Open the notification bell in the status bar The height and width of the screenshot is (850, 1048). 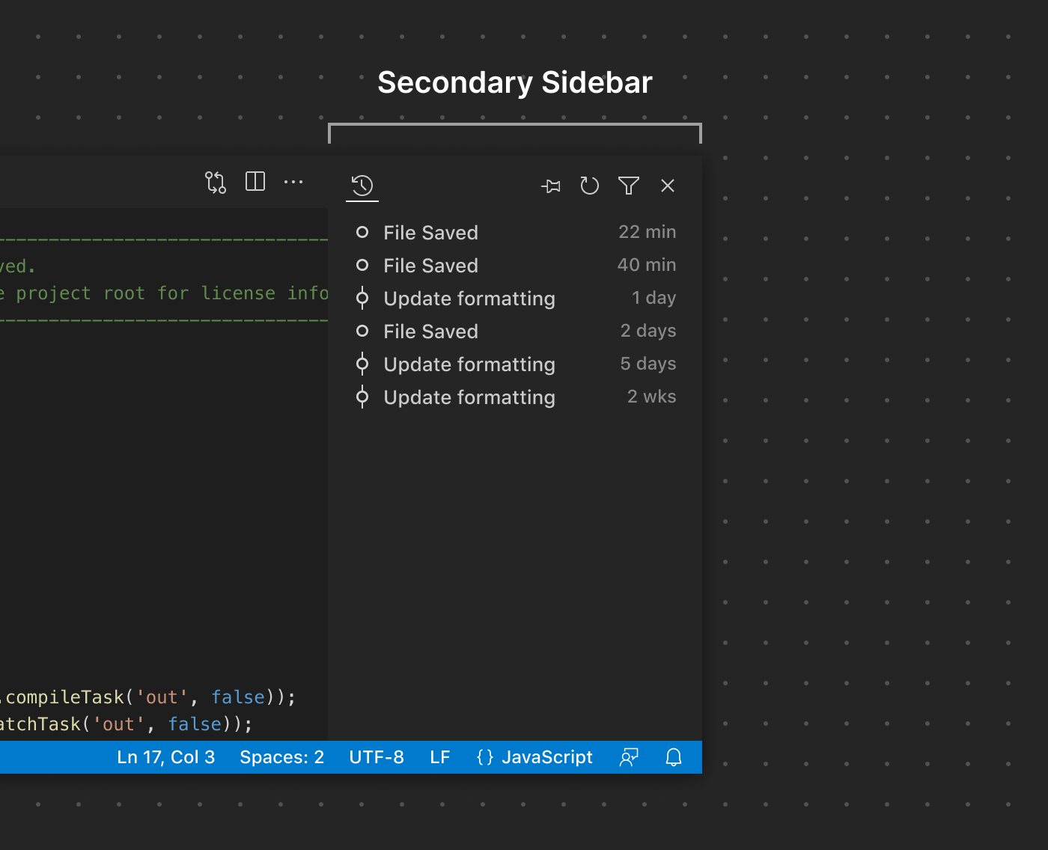click(x=673, y=756)
